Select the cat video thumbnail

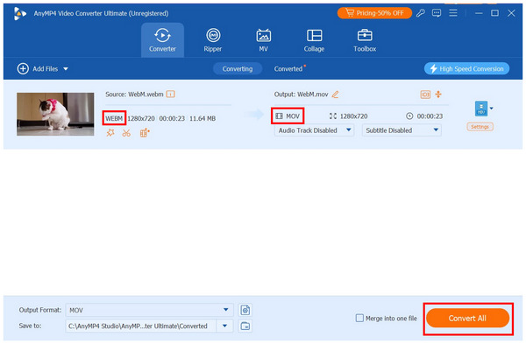(55, 114)
